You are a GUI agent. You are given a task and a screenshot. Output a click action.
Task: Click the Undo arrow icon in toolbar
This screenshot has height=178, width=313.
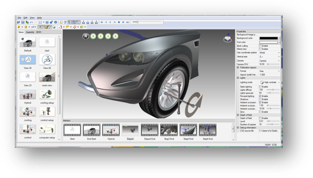pyautogui.click(x=31, y=22)
